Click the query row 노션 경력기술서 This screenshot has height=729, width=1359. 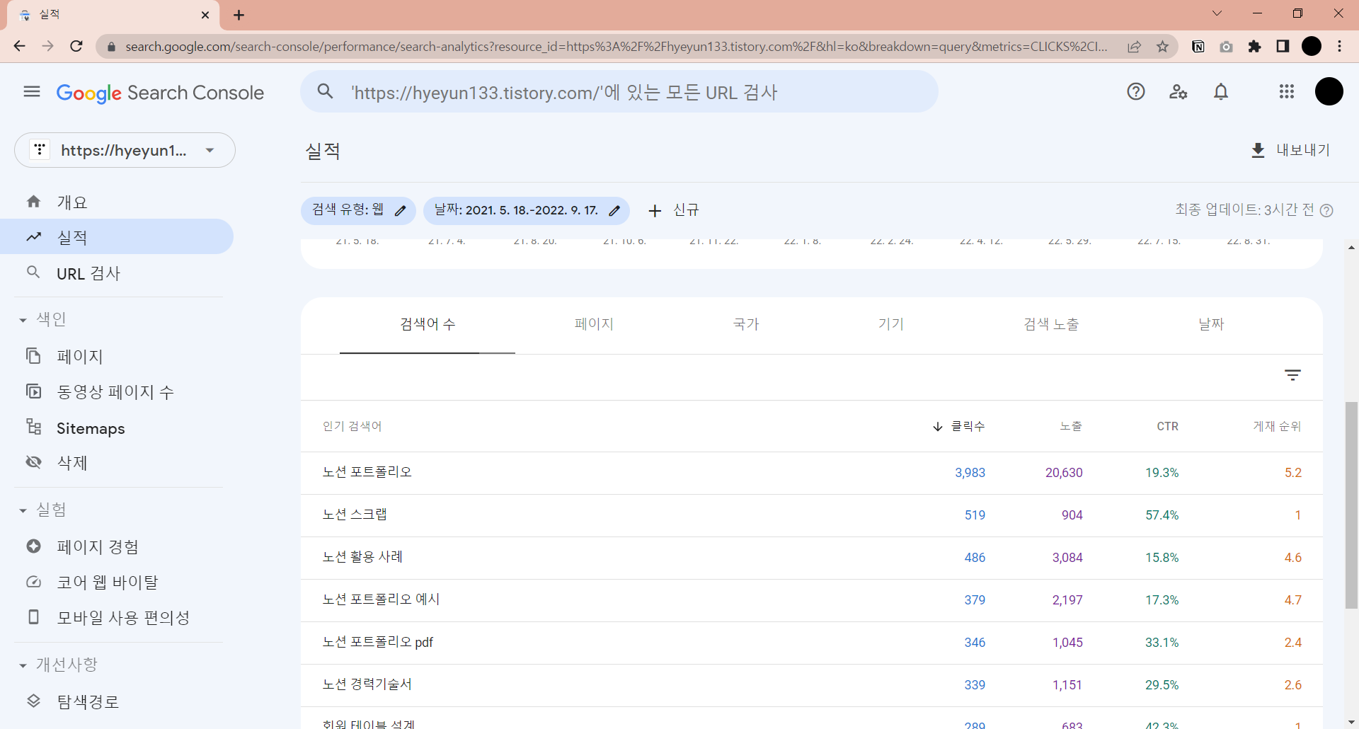(x=811, y=685)
